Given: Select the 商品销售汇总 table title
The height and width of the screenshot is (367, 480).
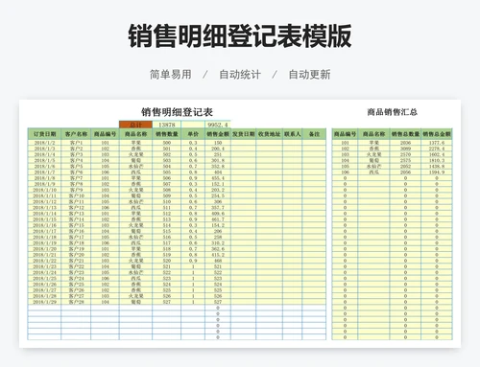Looking at the screenshot, I should (x=392, y=112).
